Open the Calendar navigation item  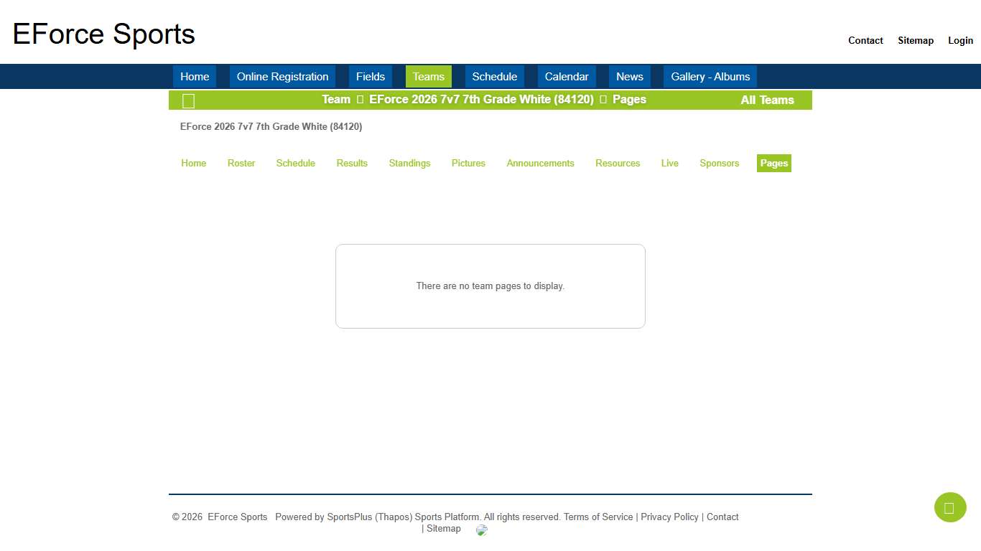pos(566,77)
